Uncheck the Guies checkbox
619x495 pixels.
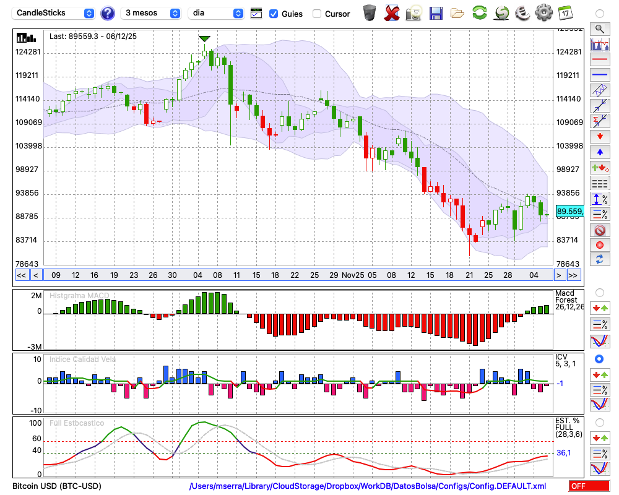click(x=274, y=14)
